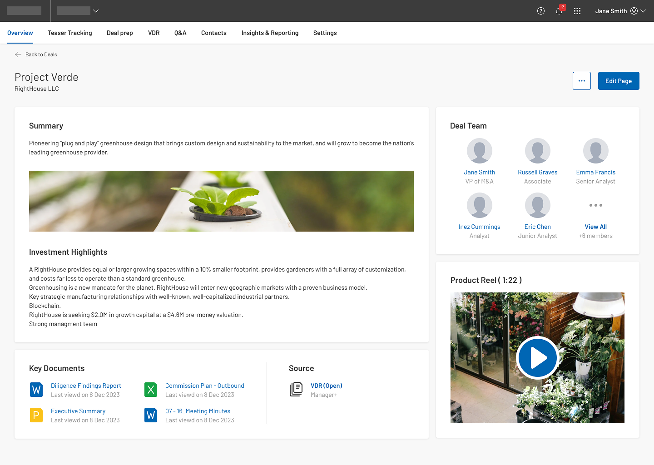Viewport: 654px width, 465px height.
Task: Click the Back to Deals arrow icon
Action: (18, 54)
